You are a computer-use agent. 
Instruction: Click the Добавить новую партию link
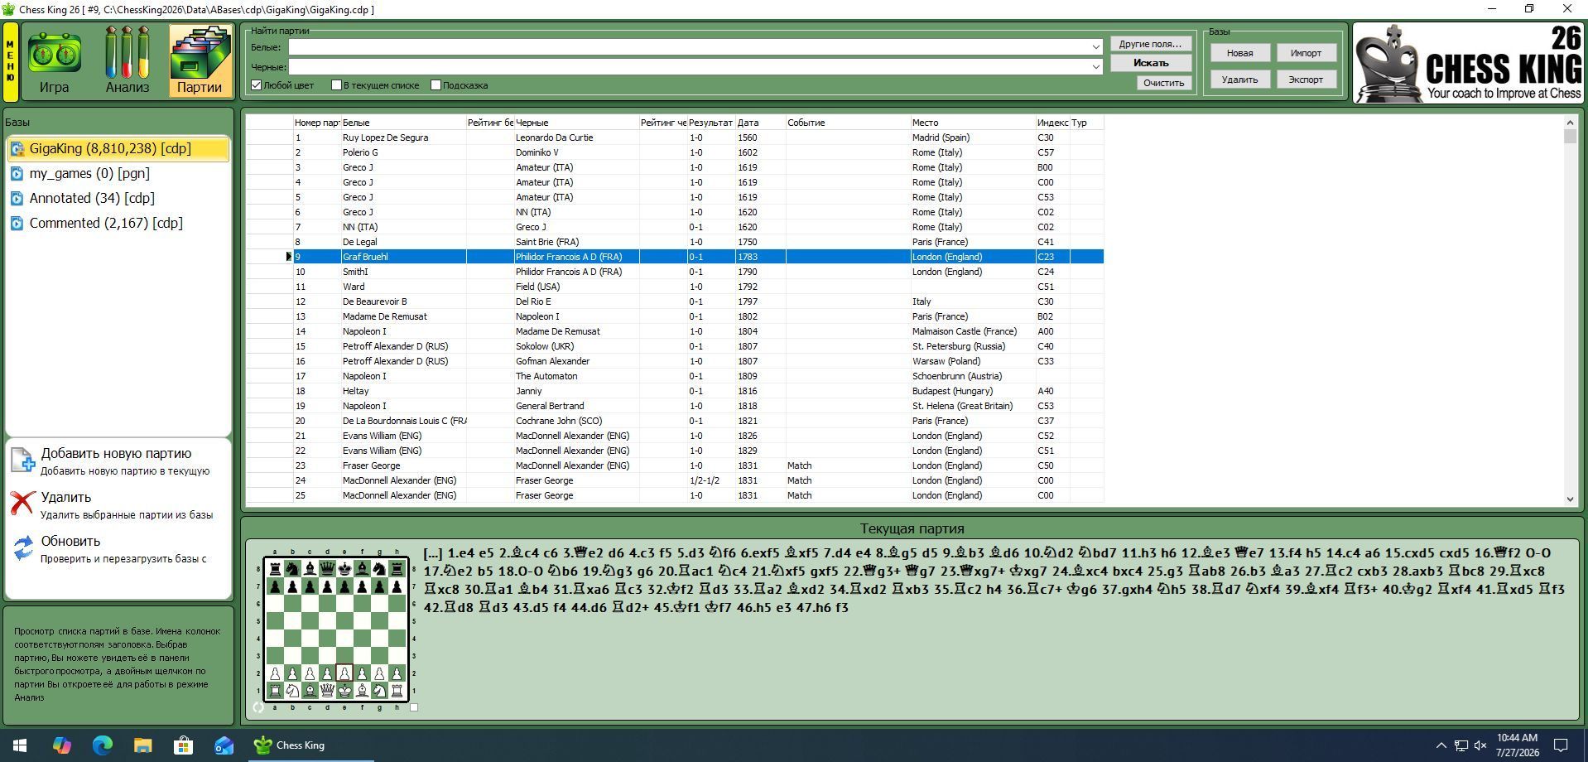[x=116, y=454]
